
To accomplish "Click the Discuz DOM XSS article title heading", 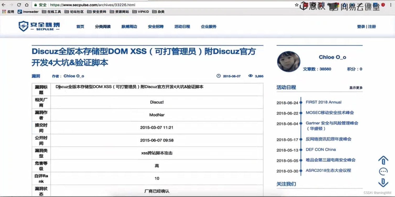I will (x=144, y=57).
